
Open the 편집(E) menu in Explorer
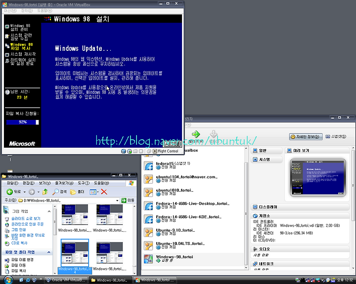[x=29, y=183]
